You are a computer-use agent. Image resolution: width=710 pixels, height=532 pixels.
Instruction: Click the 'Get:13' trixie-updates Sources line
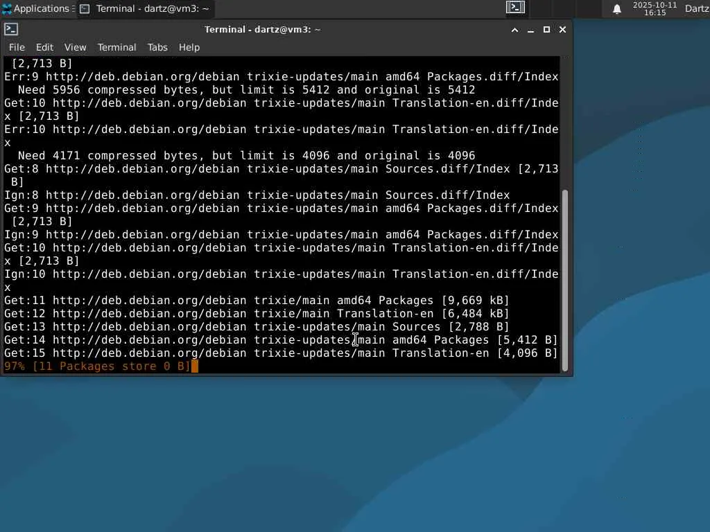tap(257, 327)
